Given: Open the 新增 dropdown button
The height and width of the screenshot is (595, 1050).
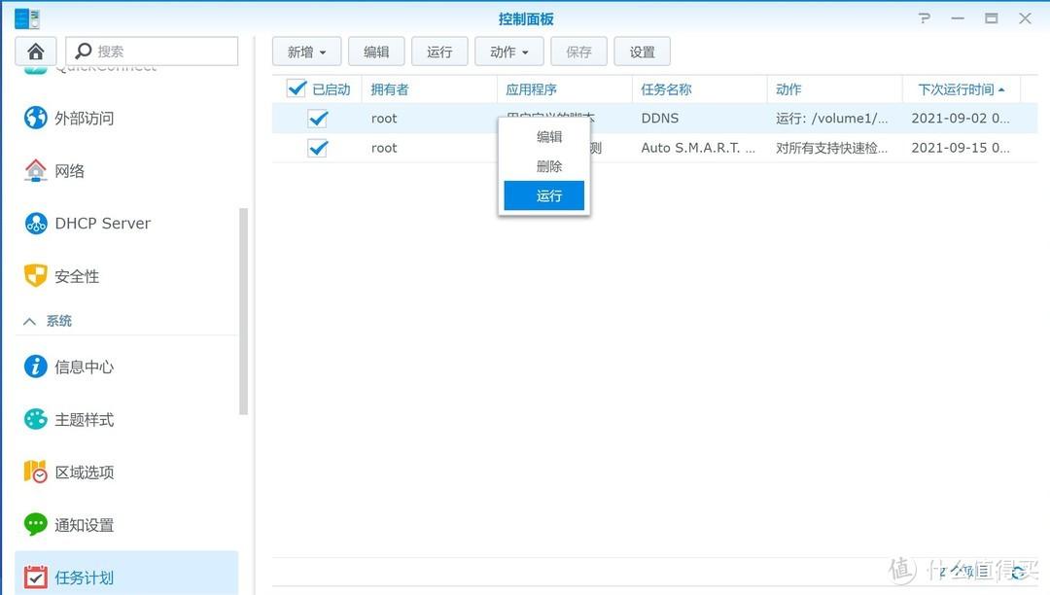Looking at the screenshot, I should [x=306, y=52].
